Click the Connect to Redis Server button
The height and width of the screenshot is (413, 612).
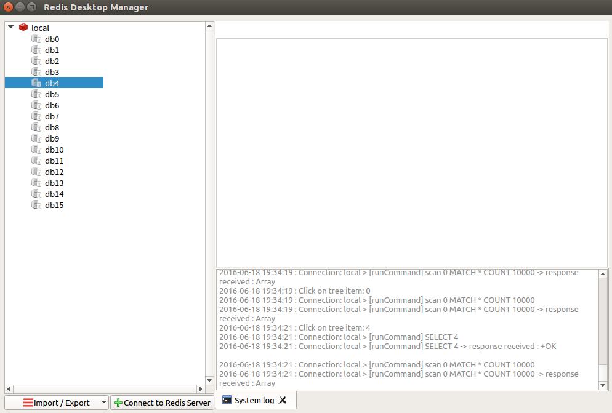[x=162, y=403]
